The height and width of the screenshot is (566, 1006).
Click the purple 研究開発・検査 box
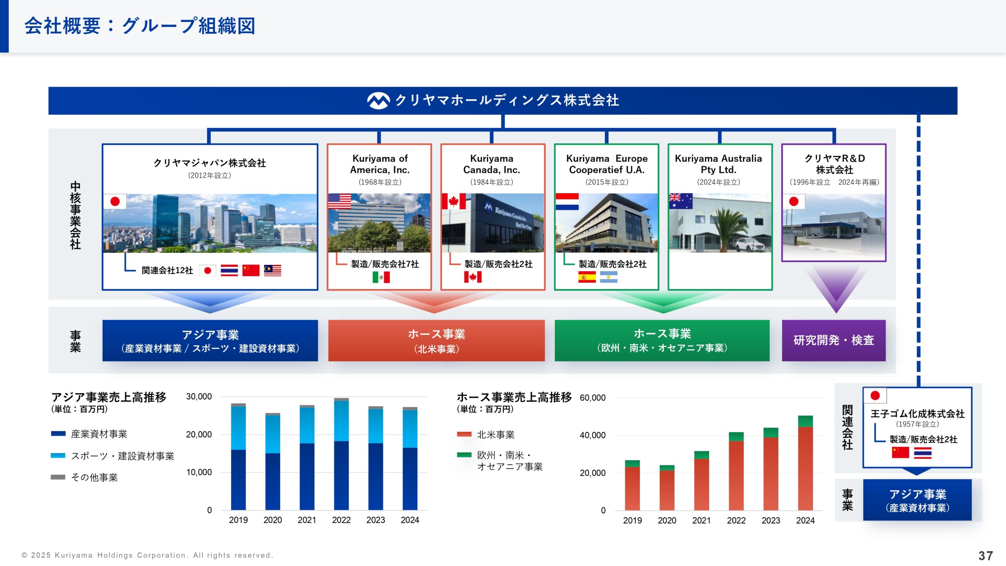(833, 340)
